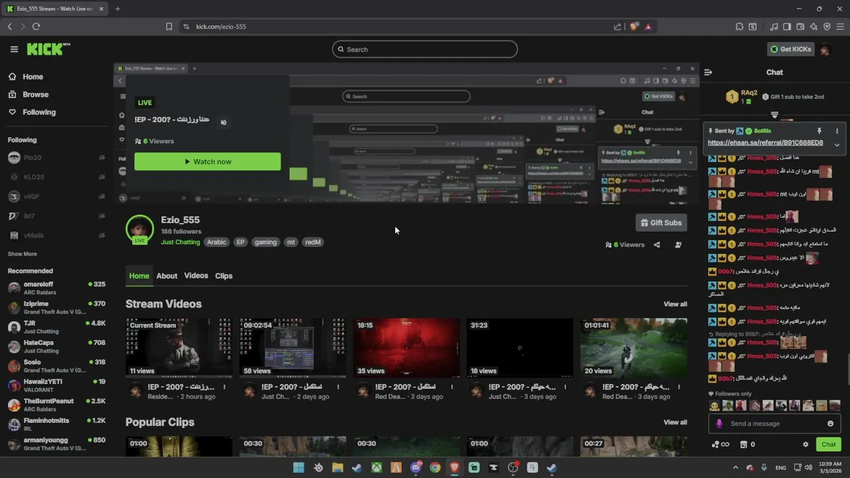Reload the page
The image size is (850, 478).
36,27
